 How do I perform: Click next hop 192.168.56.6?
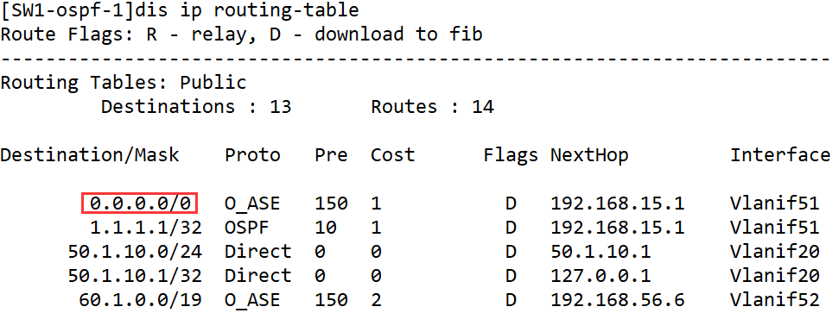(618, 300)
